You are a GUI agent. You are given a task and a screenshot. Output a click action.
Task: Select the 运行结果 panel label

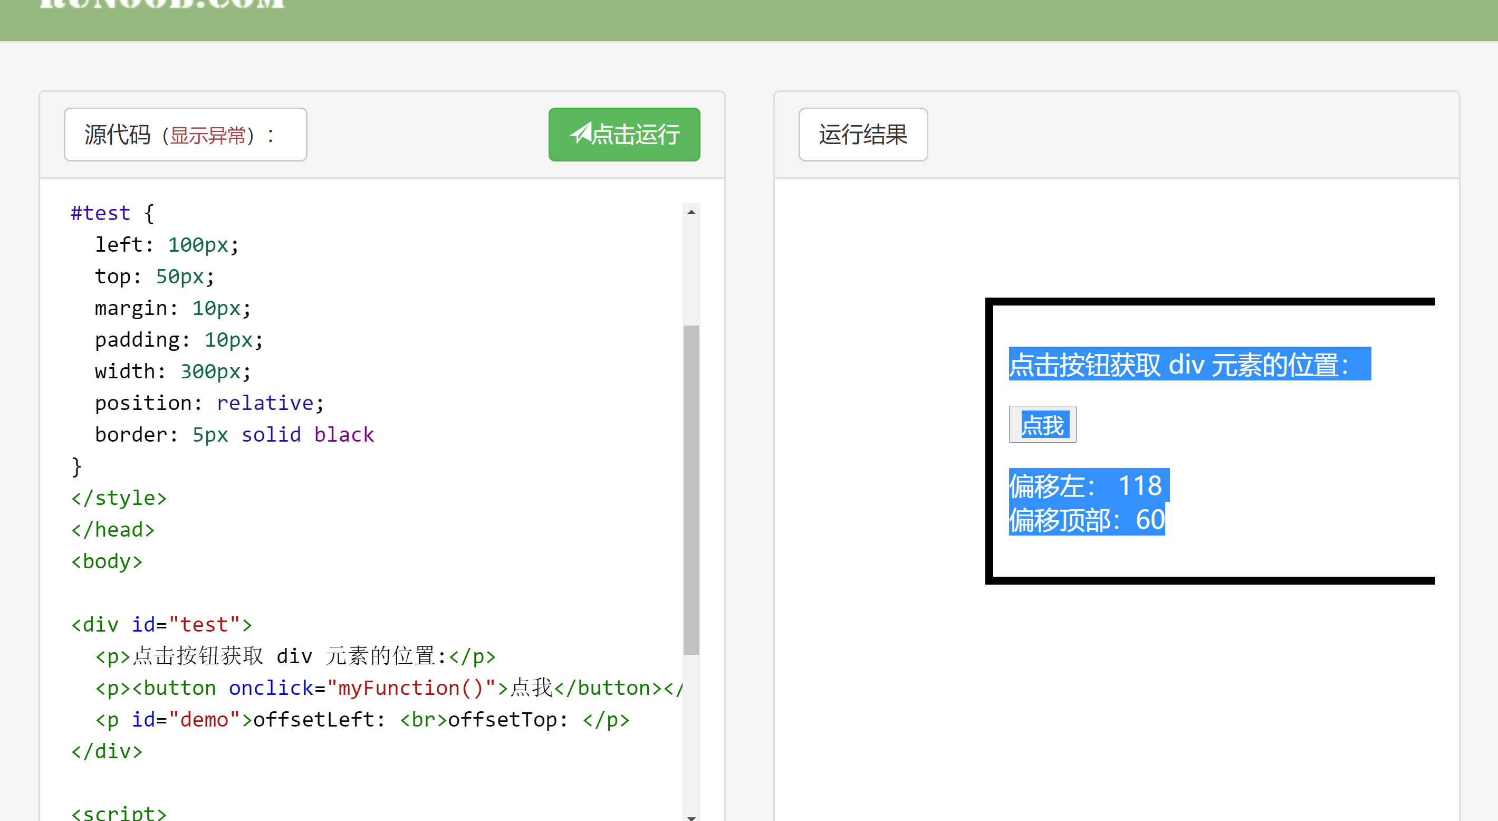(862, 135)
